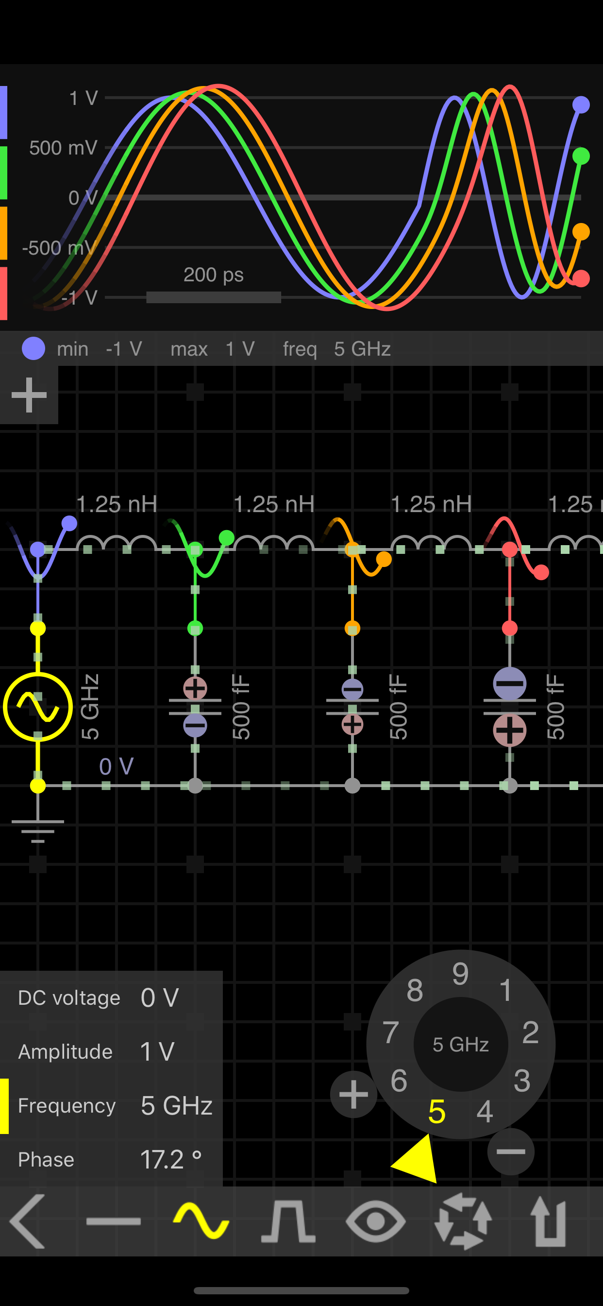
Task: Tap the freq 5 GHz readout
Action: click(337, 349)
